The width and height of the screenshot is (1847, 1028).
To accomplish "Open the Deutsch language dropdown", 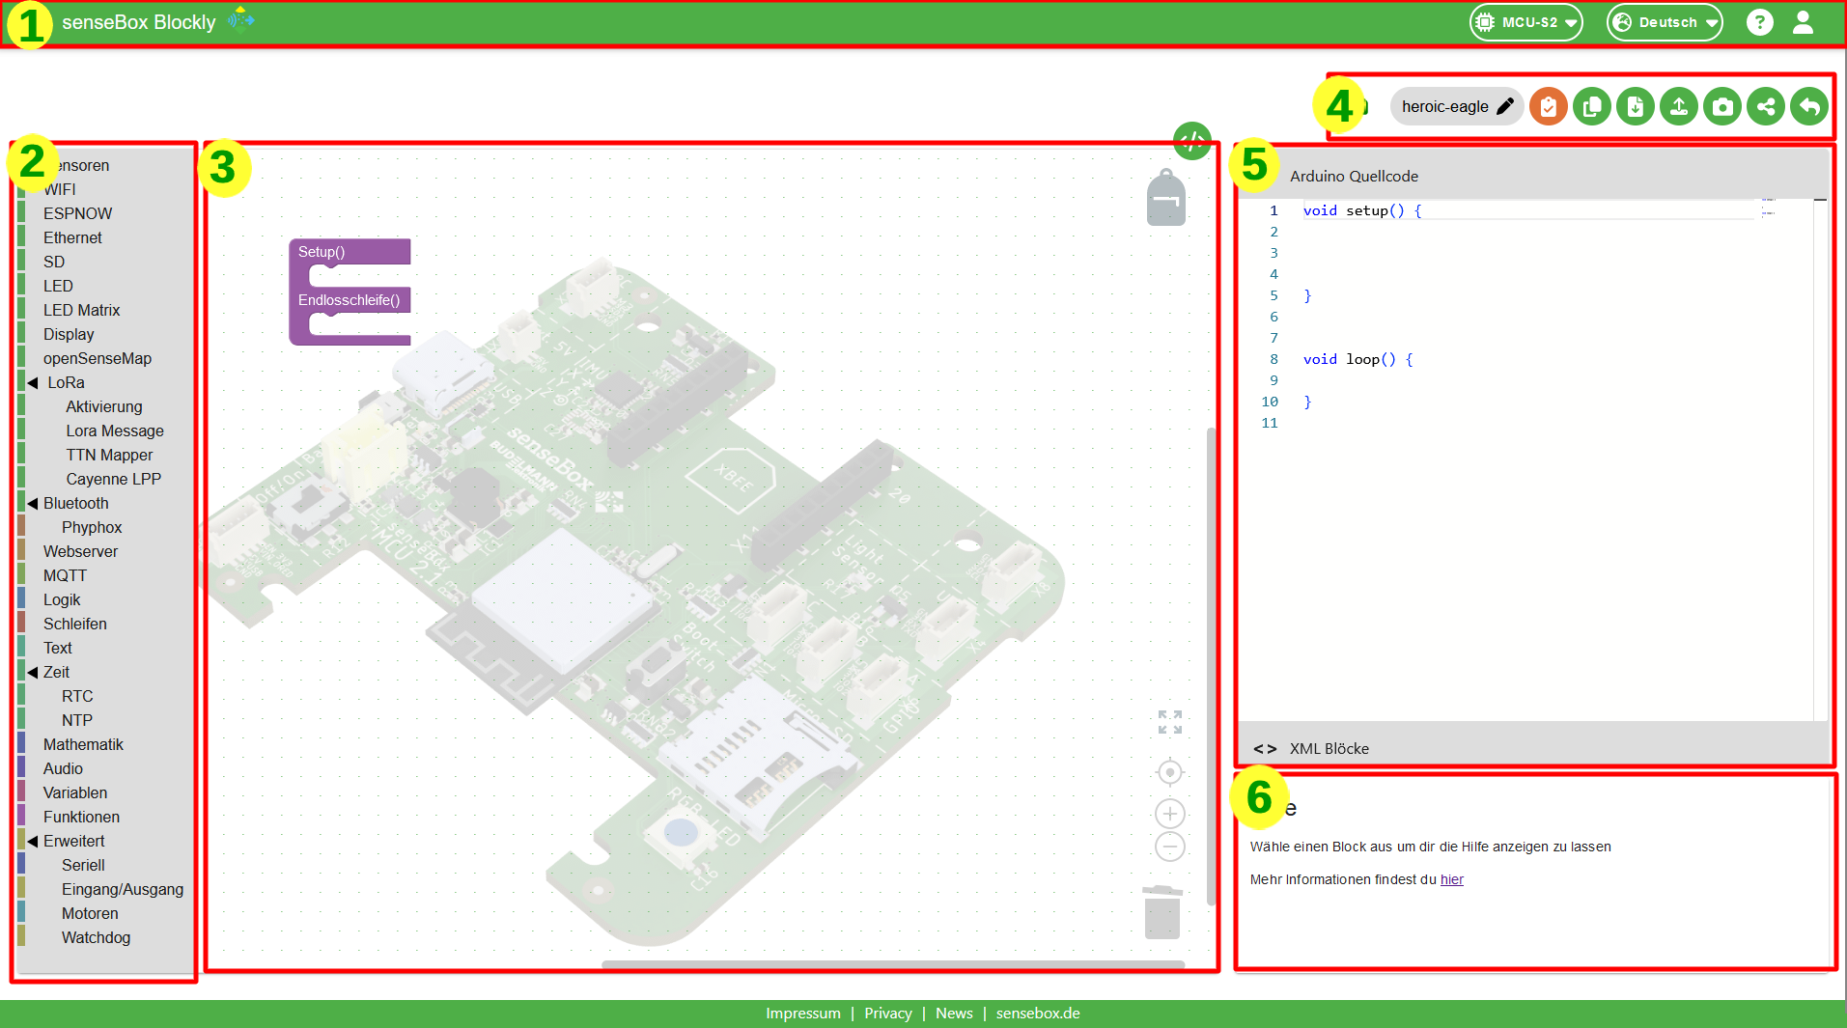I will (1665, 22).
